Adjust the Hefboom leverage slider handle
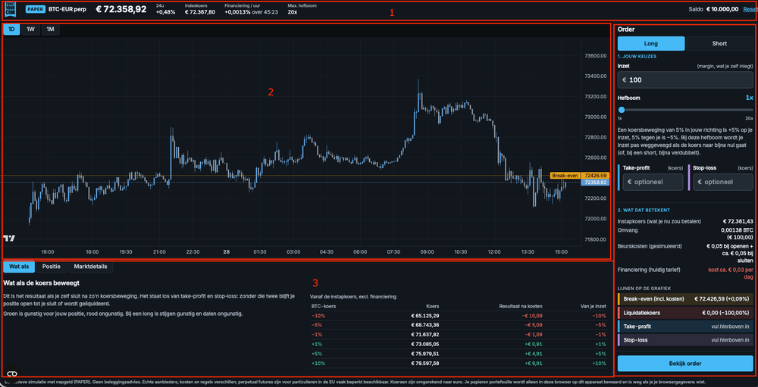This screenshot has width=758, height=387. 622,110
